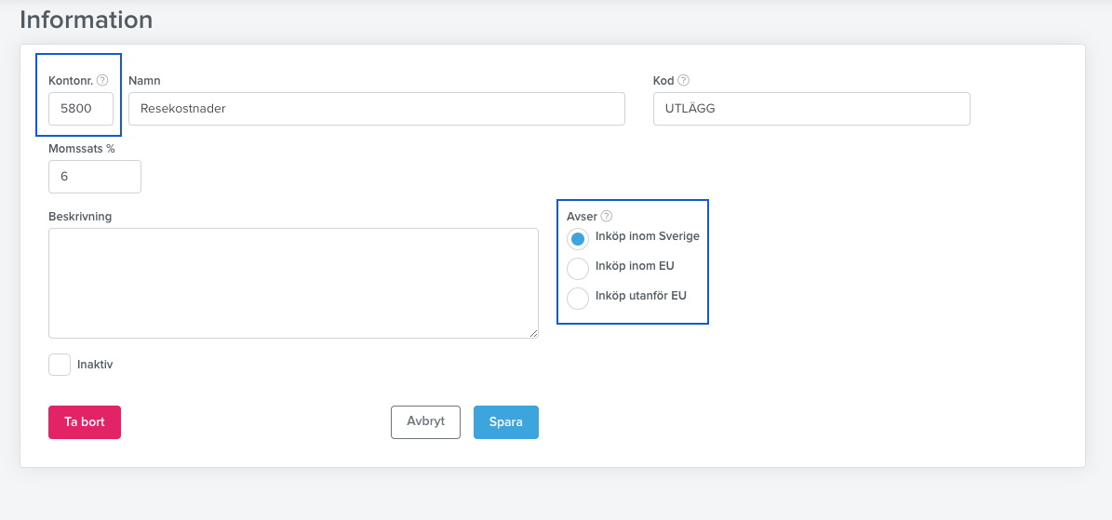
Task: Click the Namn label
Action: coord(144,81)
